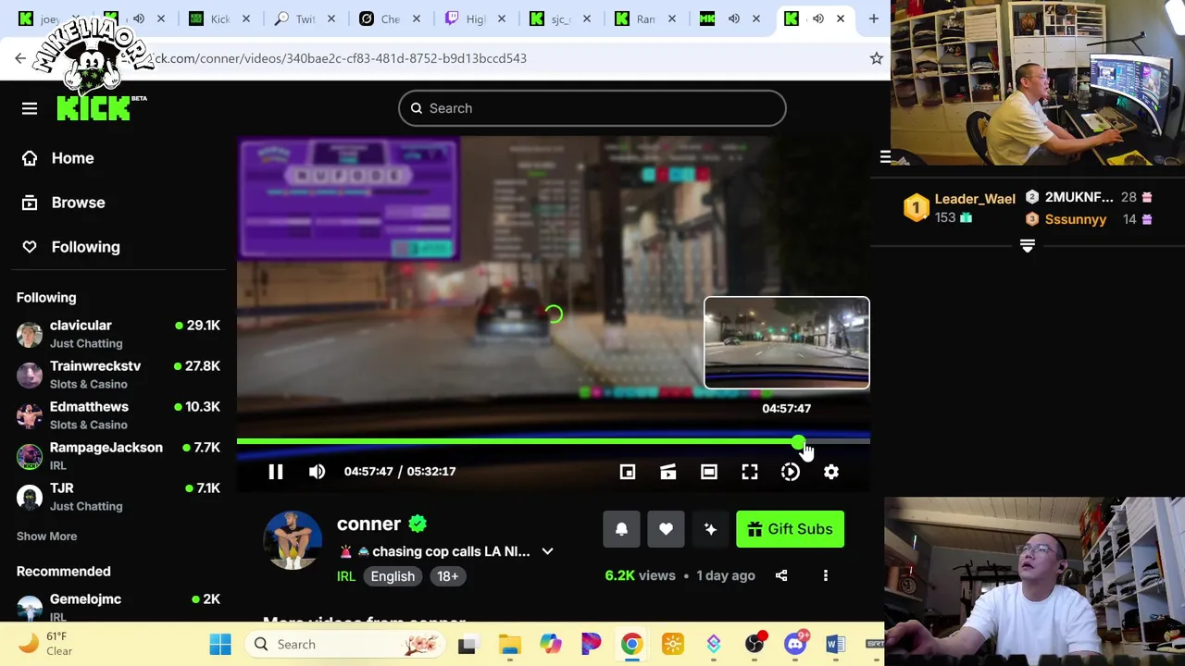Open the three-dot more options menu
Screen dimensions: 1185x666
(826, 575)
